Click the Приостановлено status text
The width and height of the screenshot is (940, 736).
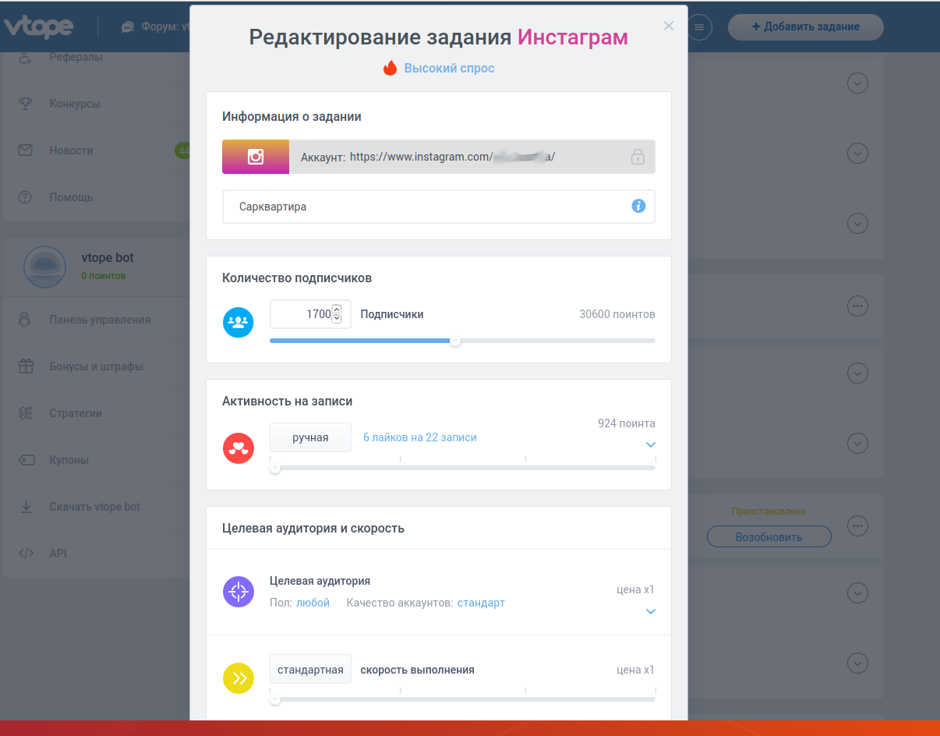pyautogui.click(x=769, y=511)
